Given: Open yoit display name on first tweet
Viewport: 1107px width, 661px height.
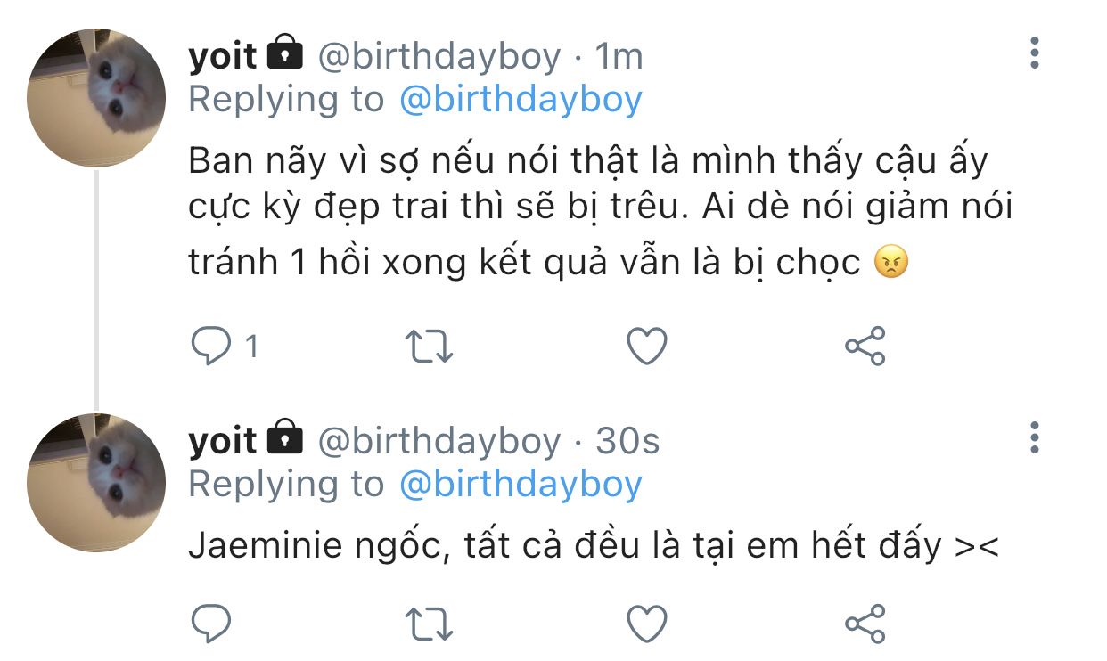Looking at the screenshot, I should pos(223,57).
